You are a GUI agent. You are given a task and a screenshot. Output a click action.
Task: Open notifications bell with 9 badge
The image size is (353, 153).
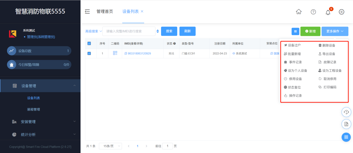click(x=328, y=12)
